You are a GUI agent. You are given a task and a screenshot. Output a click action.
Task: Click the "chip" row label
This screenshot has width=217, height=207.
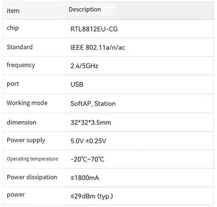coord(13,28)
